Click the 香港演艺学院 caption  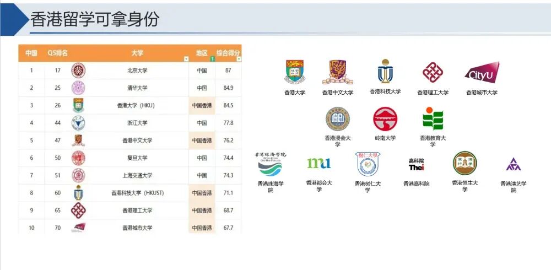[514, 187]
